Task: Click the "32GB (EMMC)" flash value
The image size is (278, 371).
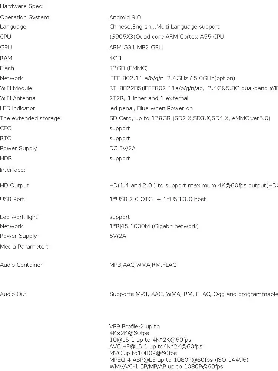Action: coord(128,68)
